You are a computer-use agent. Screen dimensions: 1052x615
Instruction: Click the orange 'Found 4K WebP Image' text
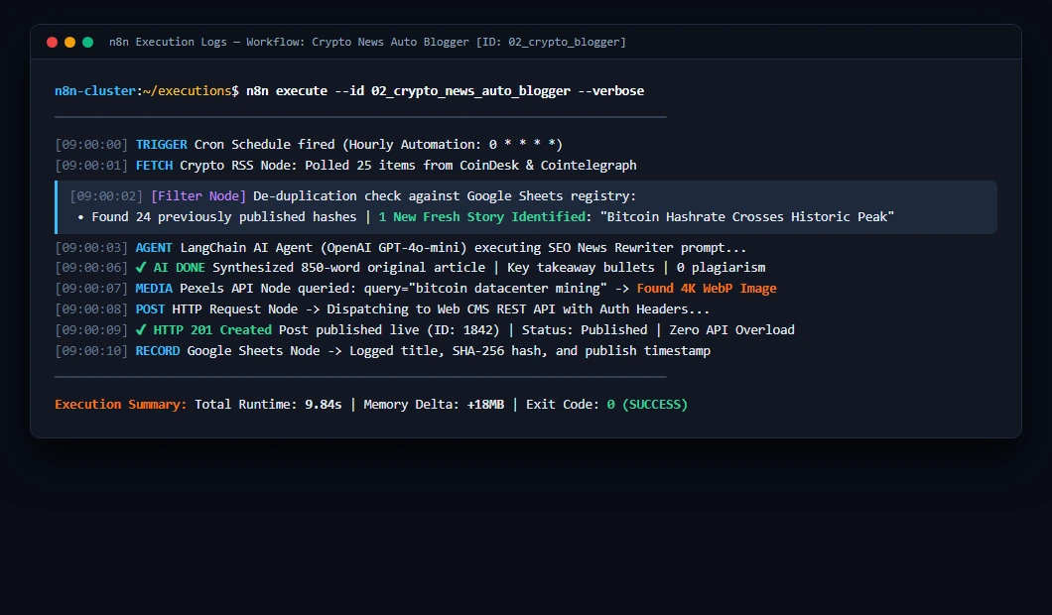point(707,288)
